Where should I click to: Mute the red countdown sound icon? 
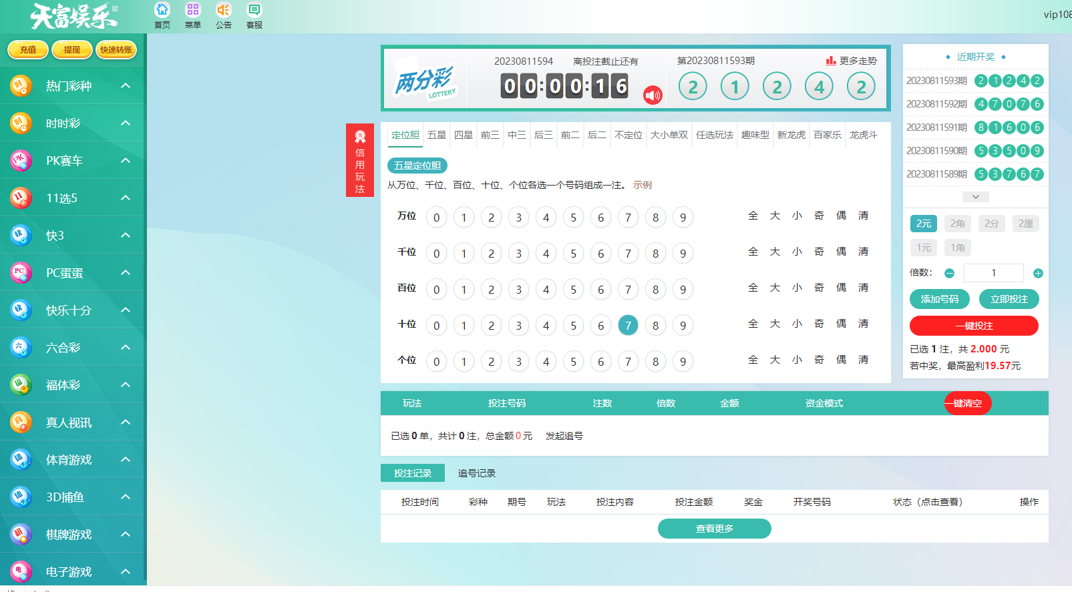click(x=653, y=95)
